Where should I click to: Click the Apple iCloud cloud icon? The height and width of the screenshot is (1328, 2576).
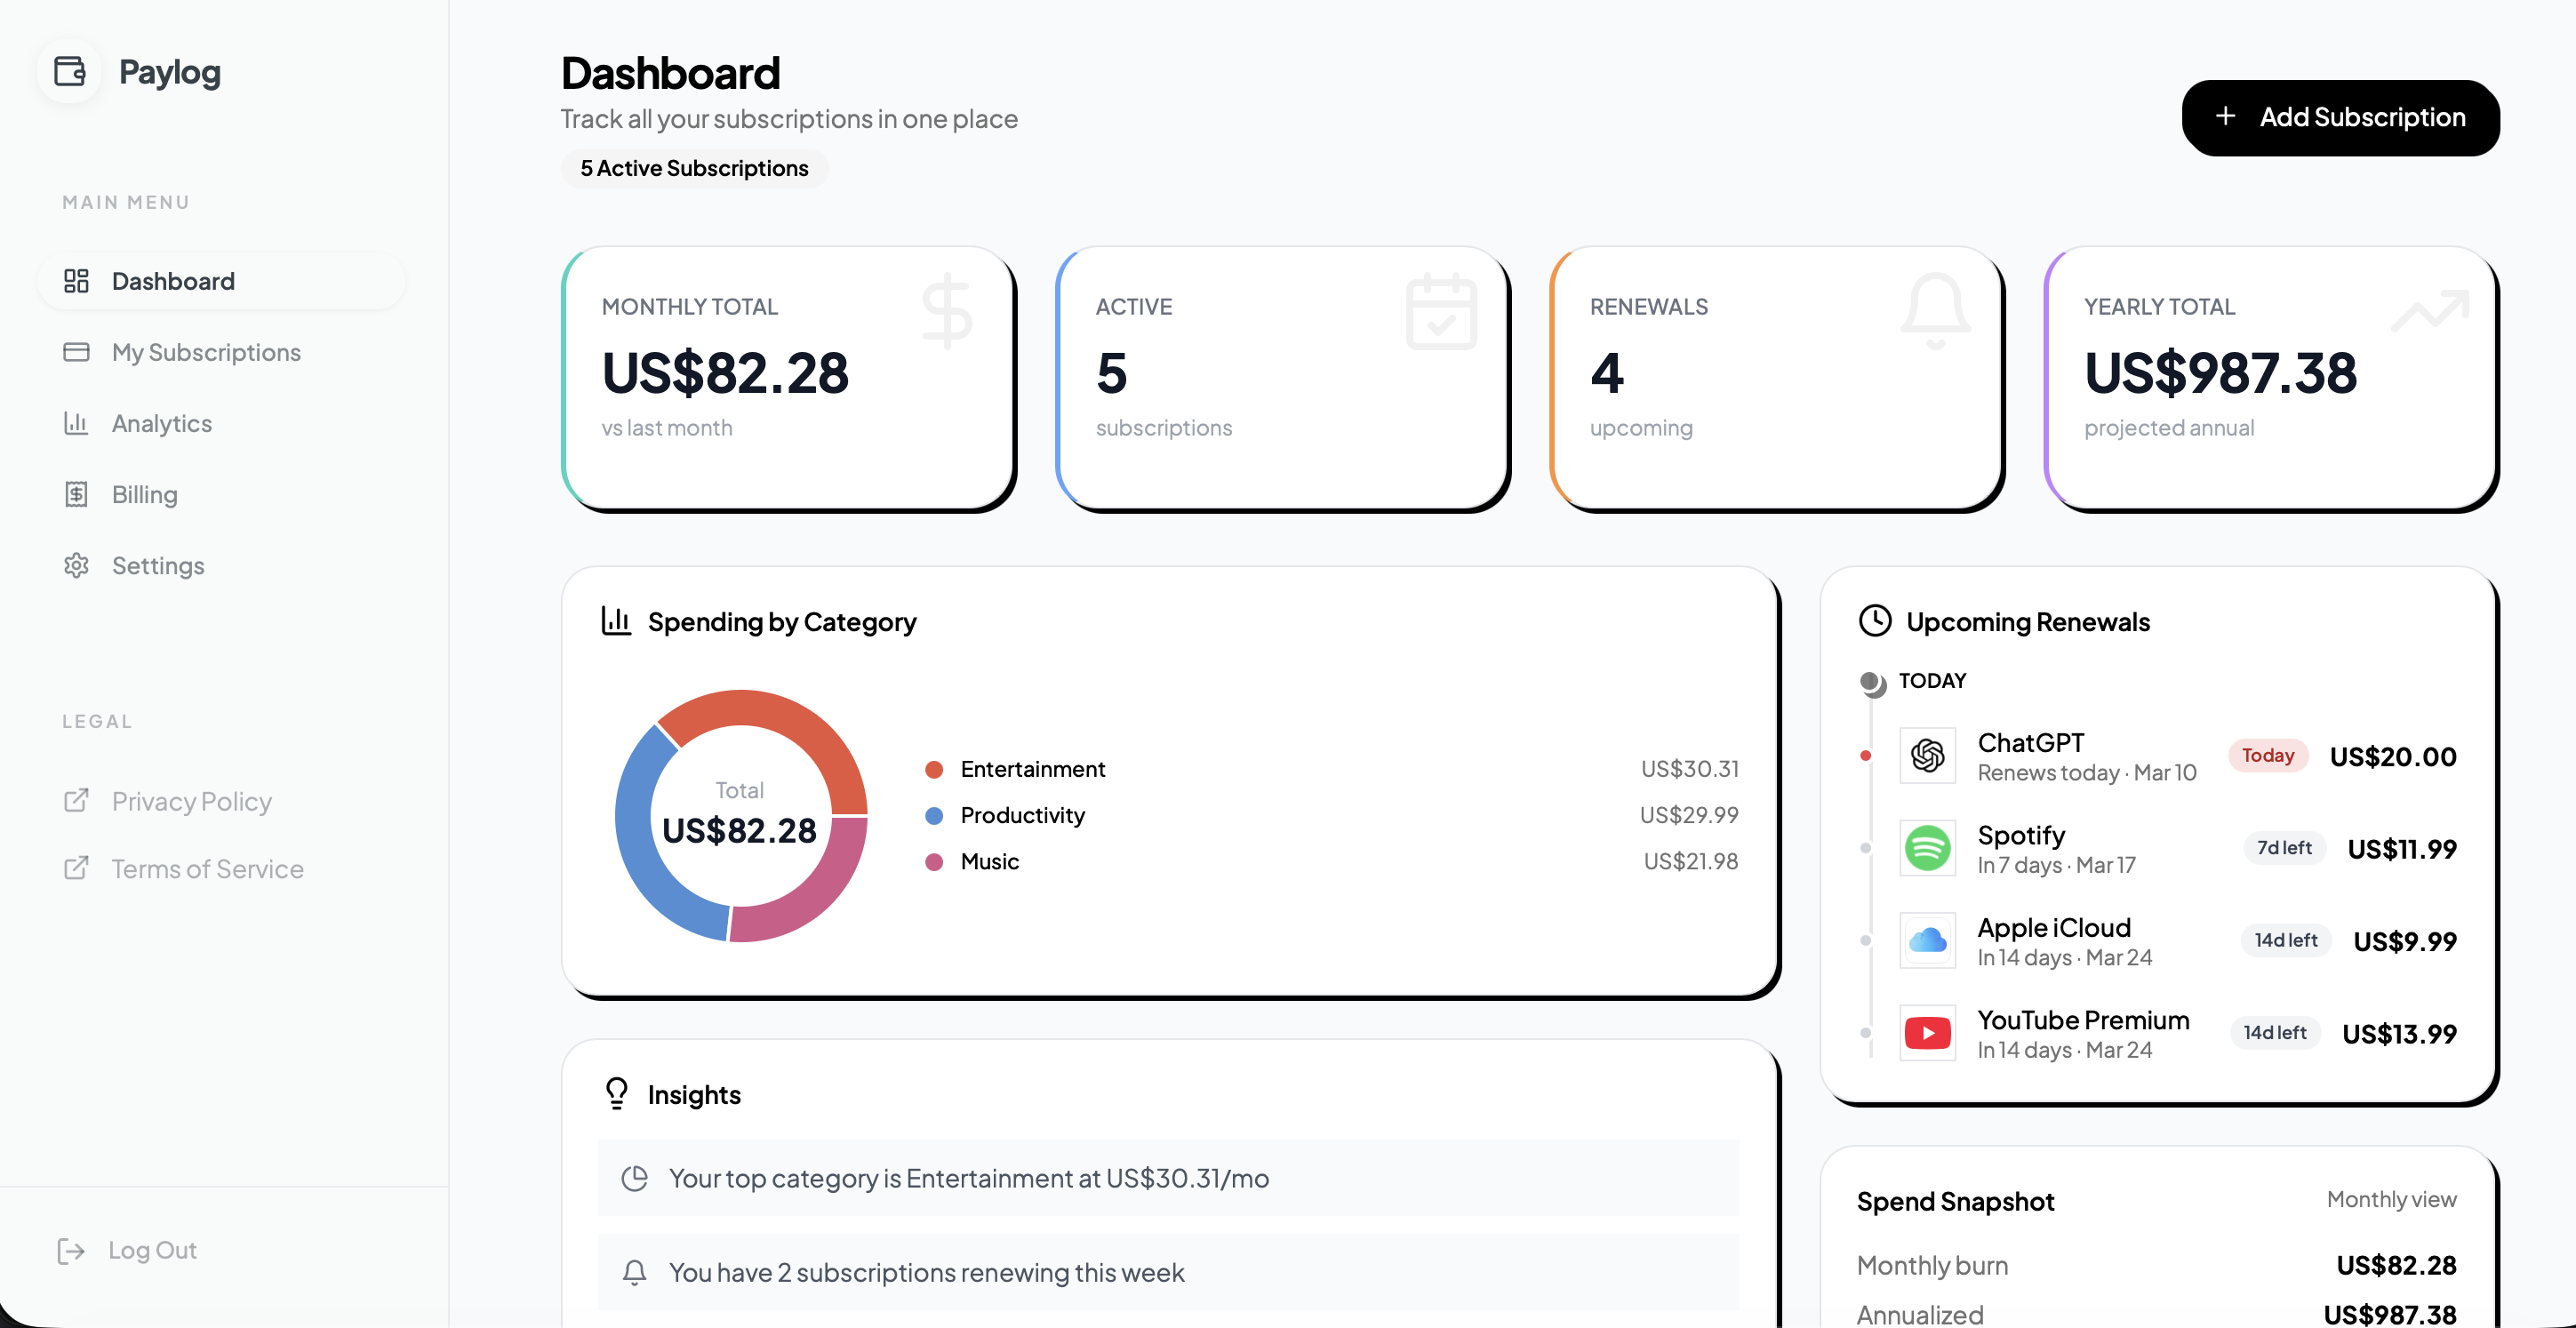[x=1927, y=940]
